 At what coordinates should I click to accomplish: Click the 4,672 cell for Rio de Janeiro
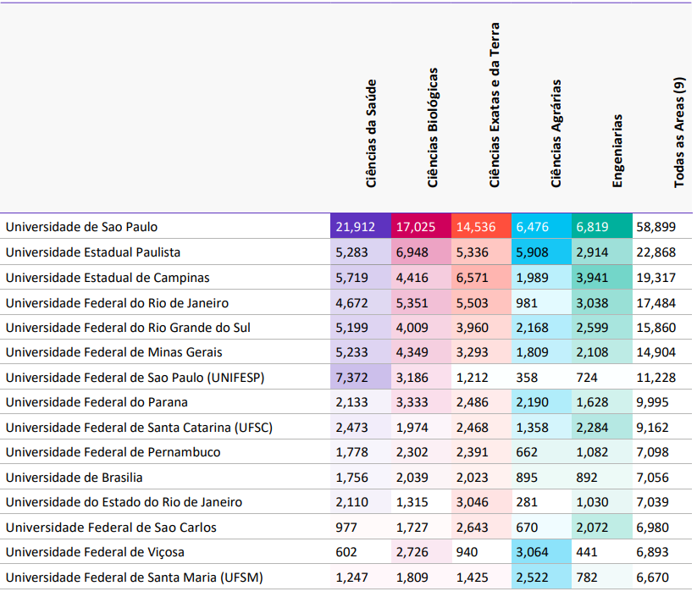tap(361, 302)
